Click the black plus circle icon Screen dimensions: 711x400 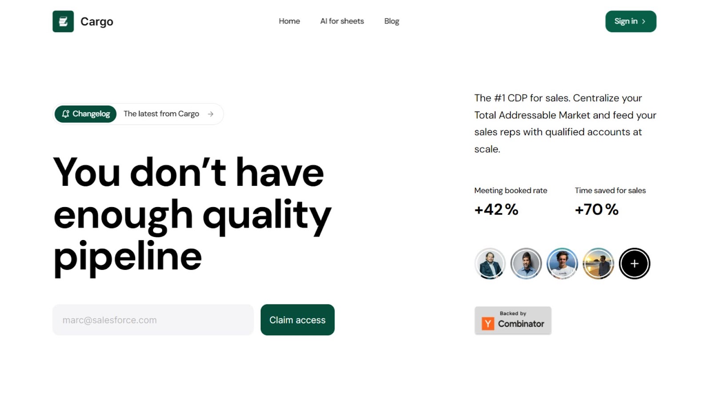635,264
